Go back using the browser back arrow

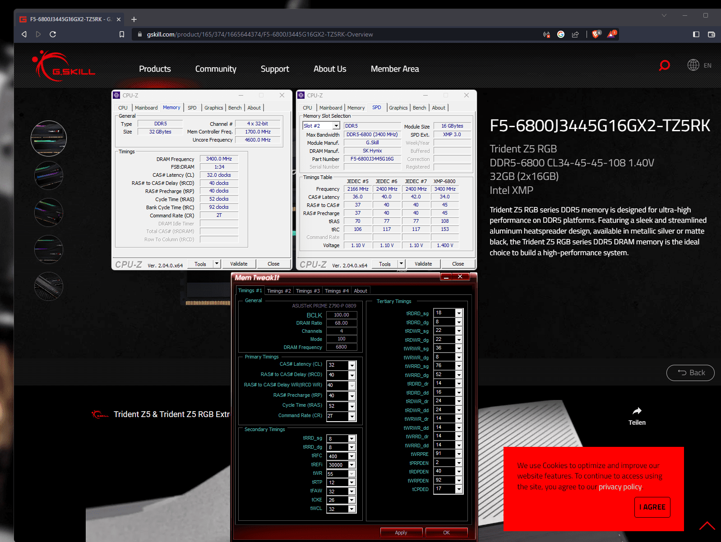tap(24, 34)
